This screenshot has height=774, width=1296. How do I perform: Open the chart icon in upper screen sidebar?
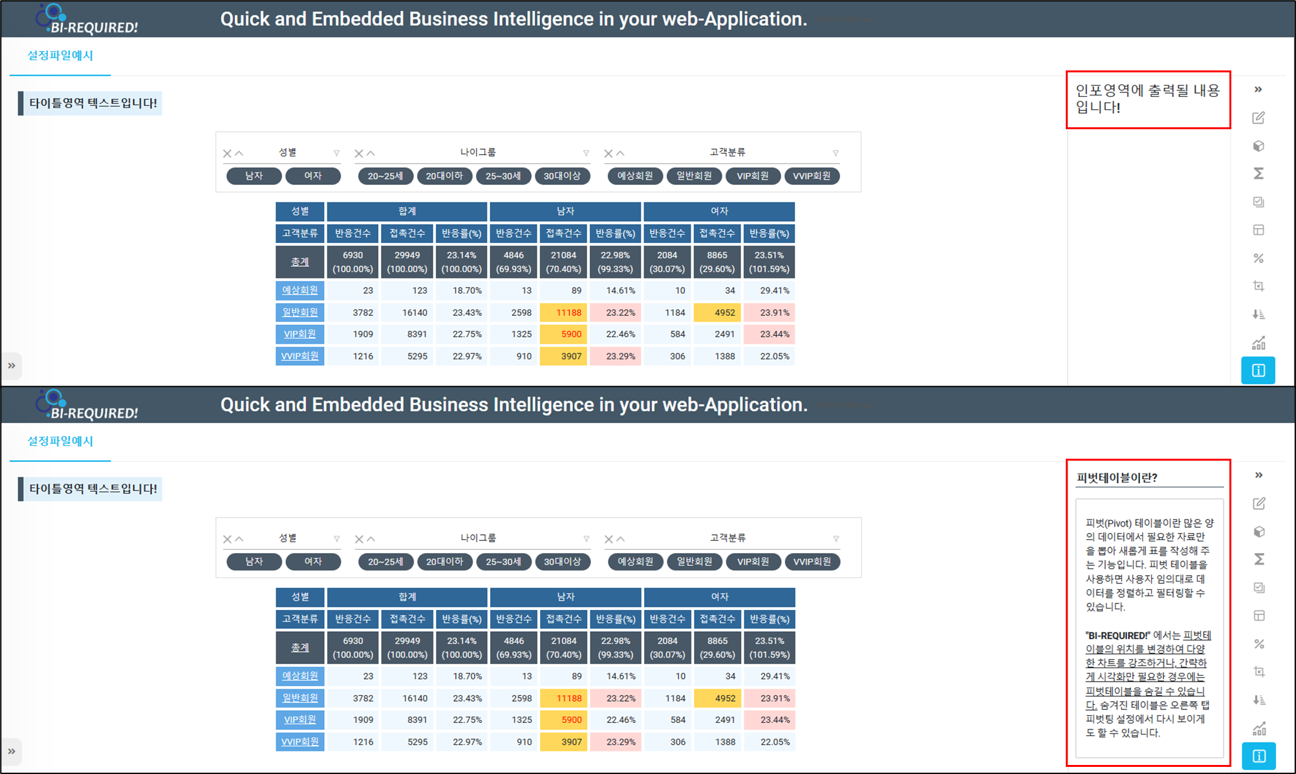1258,342
